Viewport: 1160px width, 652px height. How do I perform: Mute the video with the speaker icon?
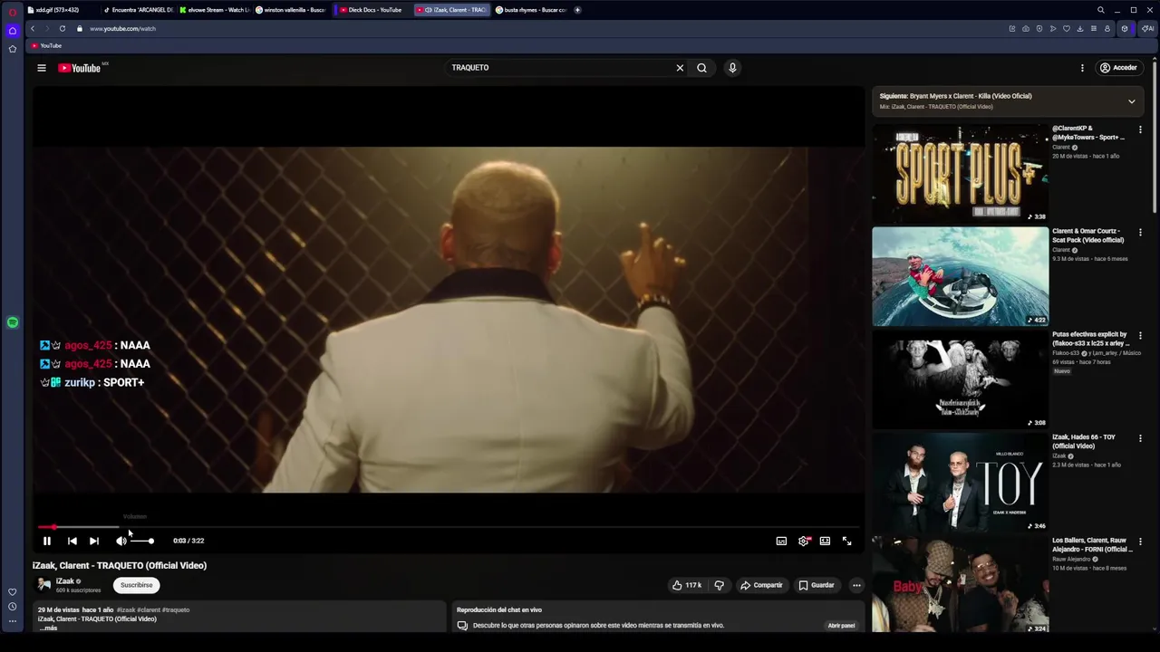[x=121, y=541]
